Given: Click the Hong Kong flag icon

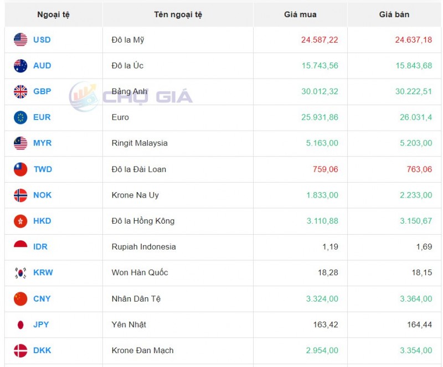Looking at the screenshot, I should pyautogui.click(x=20, y=221).
